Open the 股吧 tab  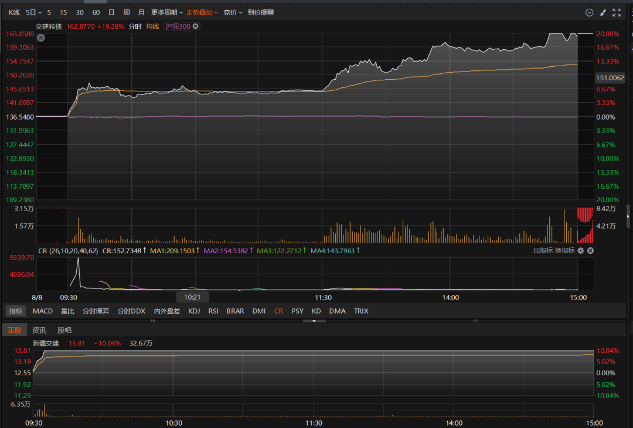click(x=64, y=330)
